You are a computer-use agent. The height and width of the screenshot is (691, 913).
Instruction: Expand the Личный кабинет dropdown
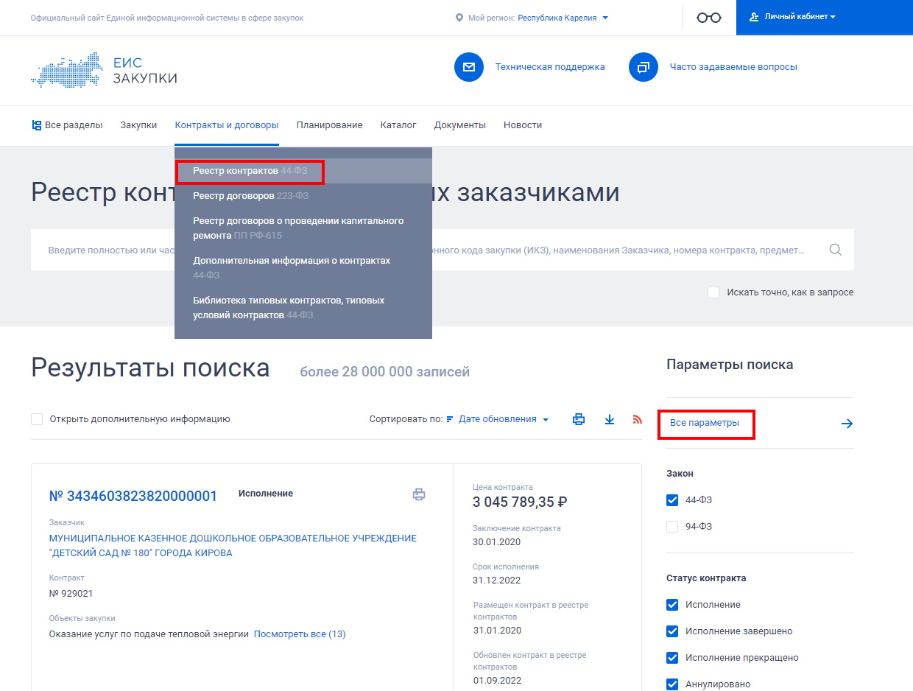pyautogui.click(x=800, y=17)
